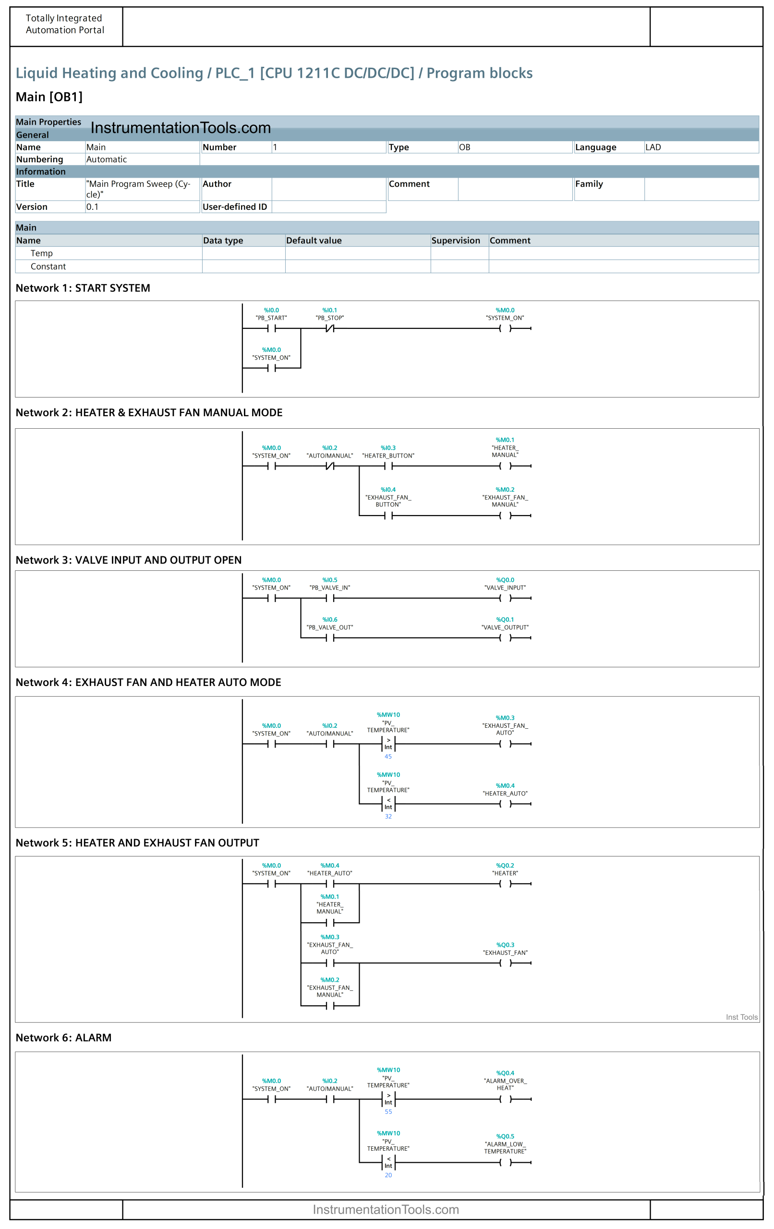The width and height of the screenshot is (774, 1229).
Task: Select the HEATER_BUTTON contact
Action: 388,466
